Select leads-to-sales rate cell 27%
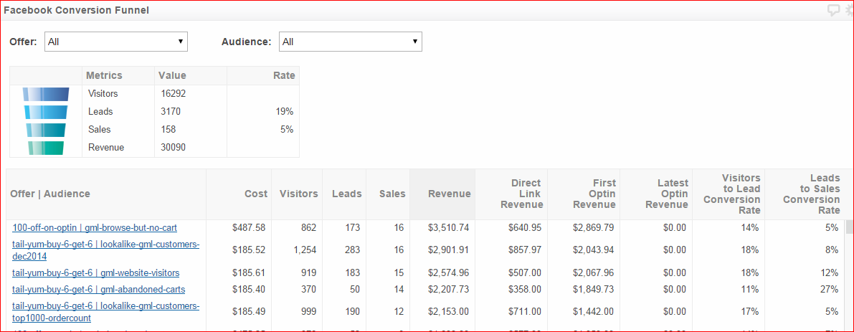This screenshot has width=854, height=332. pyautogui.click(x=830, y=290)
